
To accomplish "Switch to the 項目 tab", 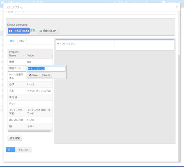I will click(x=12, y=41).
